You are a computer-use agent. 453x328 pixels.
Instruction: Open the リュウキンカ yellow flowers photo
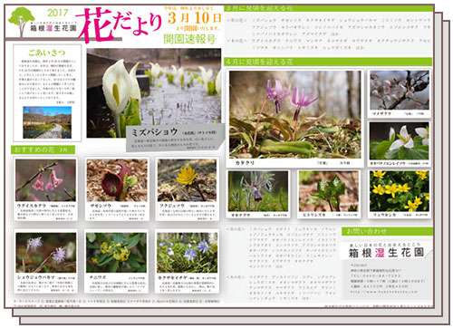(x=400, y=191)
